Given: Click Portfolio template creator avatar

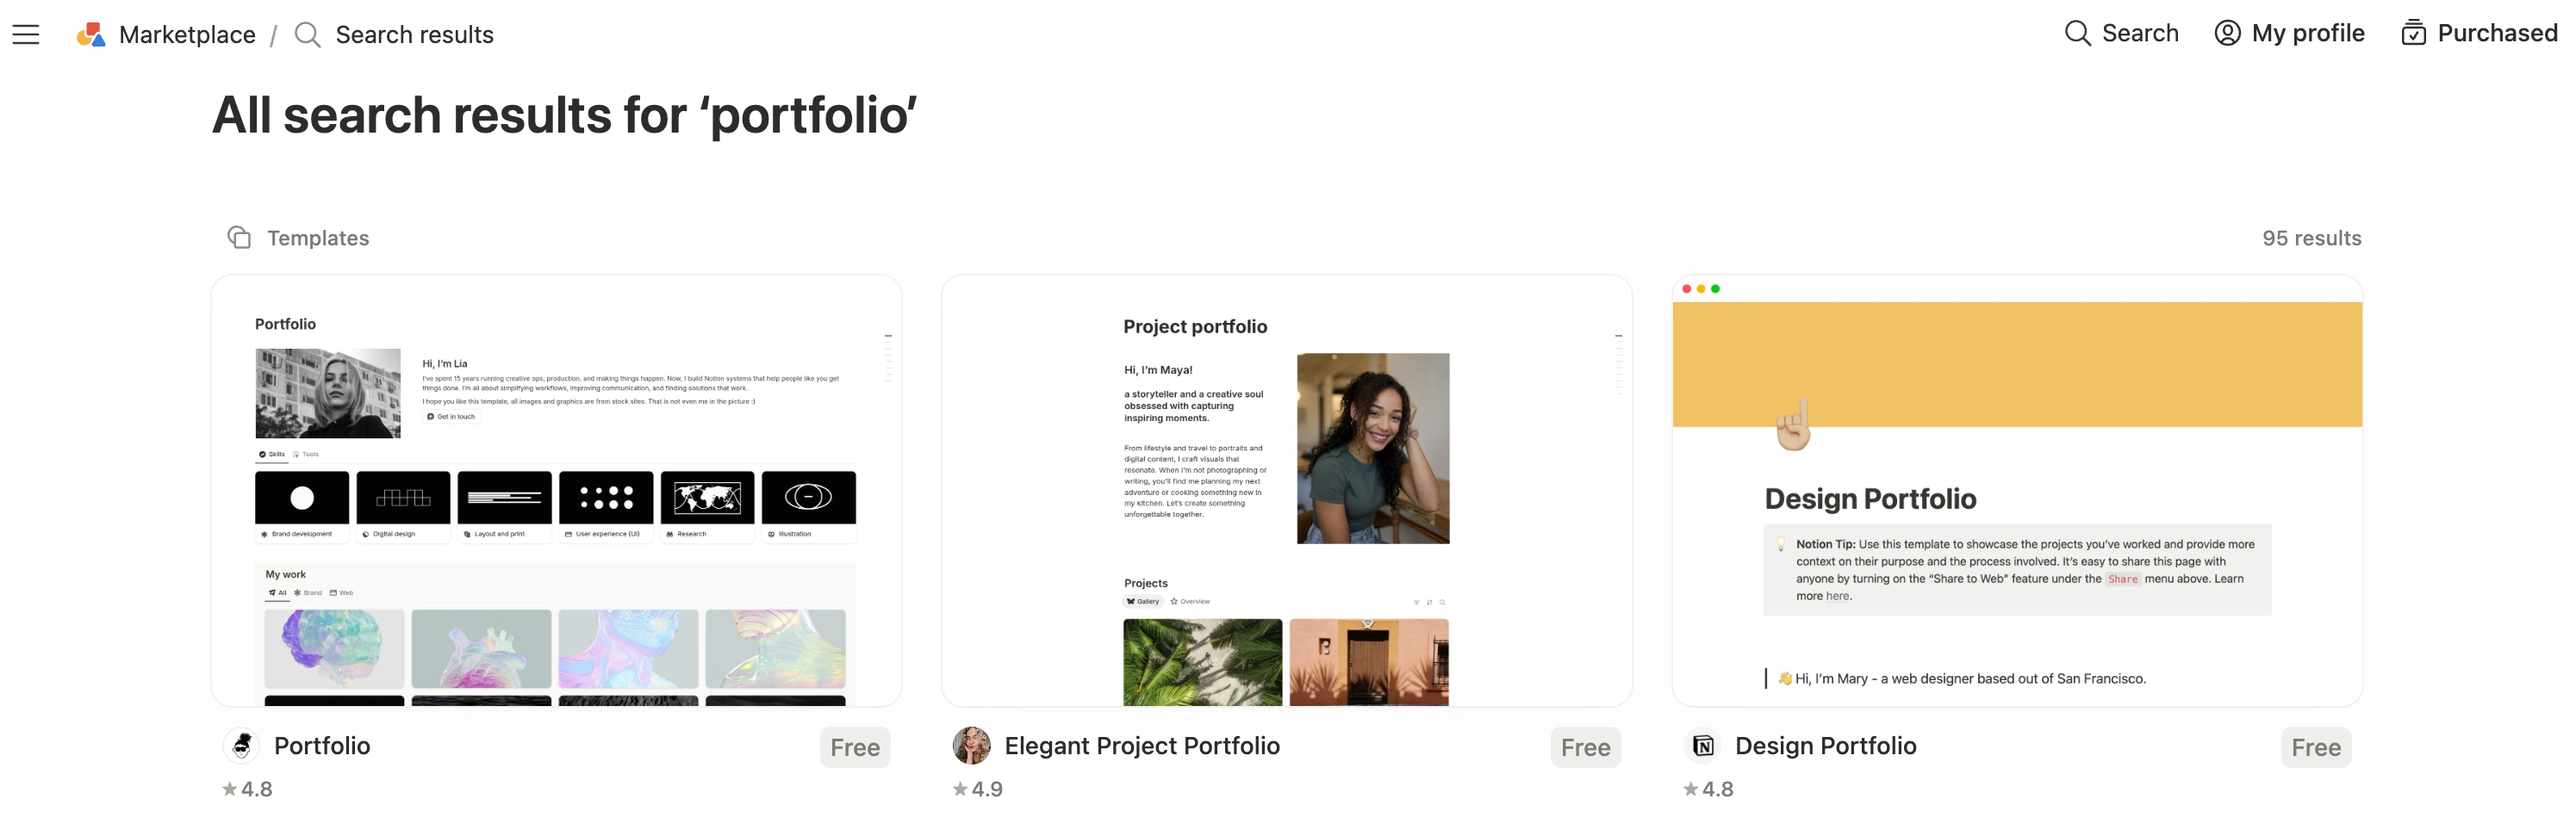Looking at the screenshot, I should [x=241, y=746].
